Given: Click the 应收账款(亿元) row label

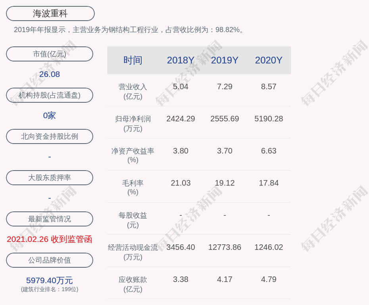Looking at the screenshot, I should point(133,284).
